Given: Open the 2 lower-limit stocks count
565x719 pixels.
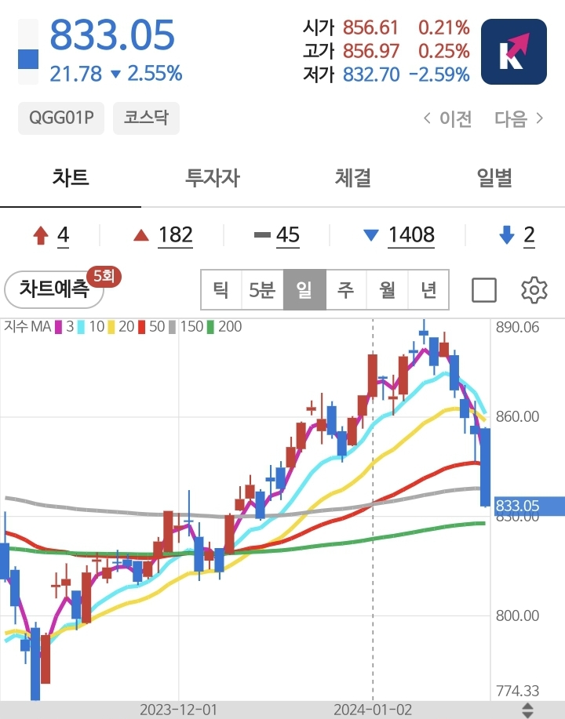Looking at the screenshot, I should click(529, 235).
